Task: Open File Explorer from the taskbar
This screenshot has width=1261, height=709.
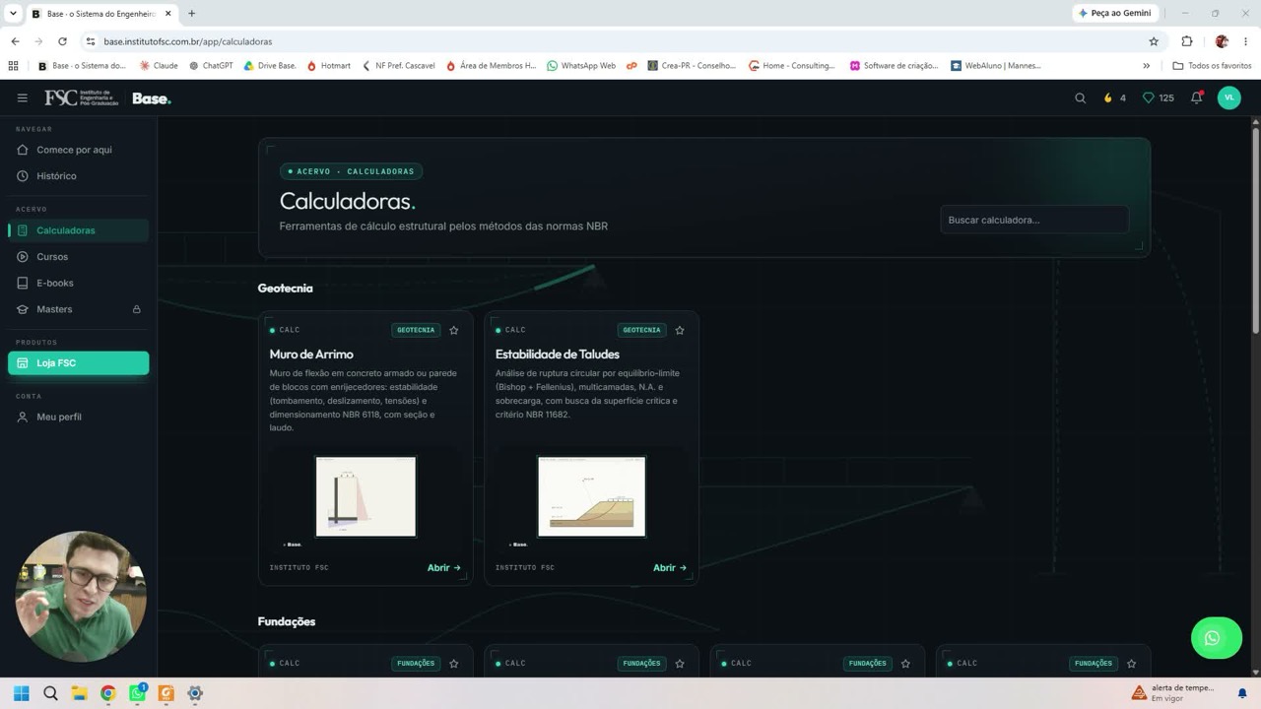Action: (x=79, y=693)
